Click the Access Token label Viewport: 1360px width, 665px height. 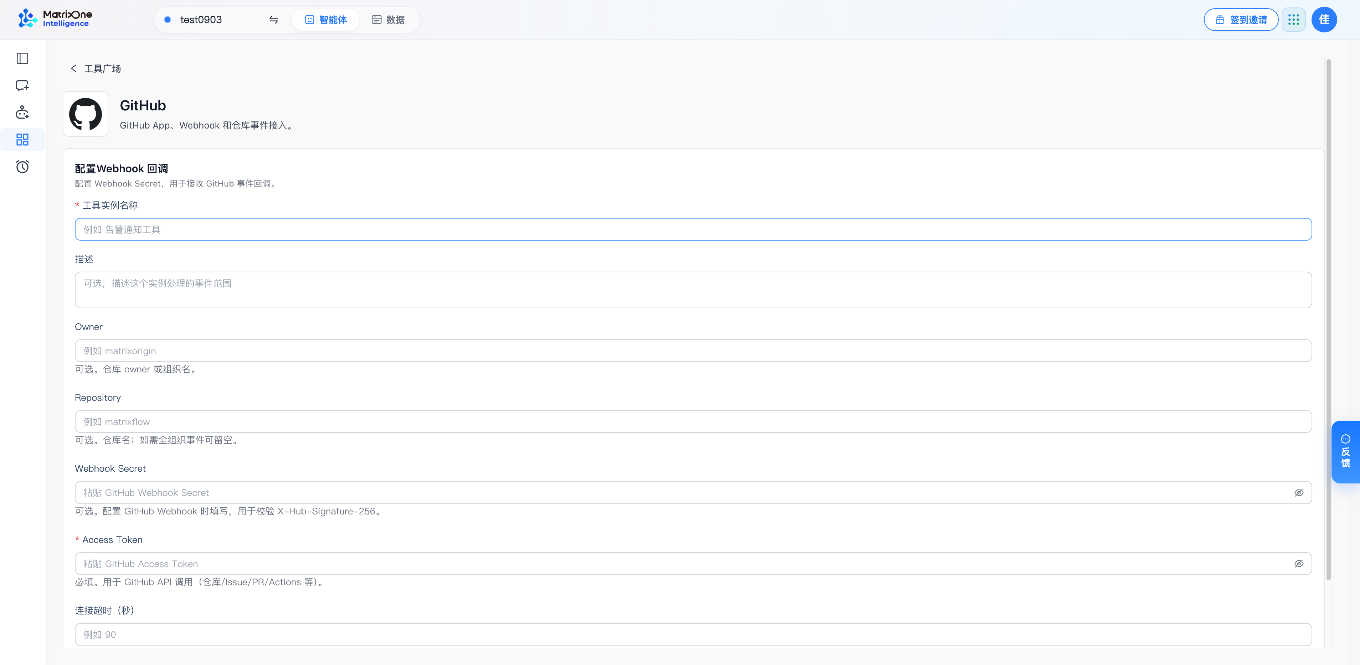coord(112,539)
